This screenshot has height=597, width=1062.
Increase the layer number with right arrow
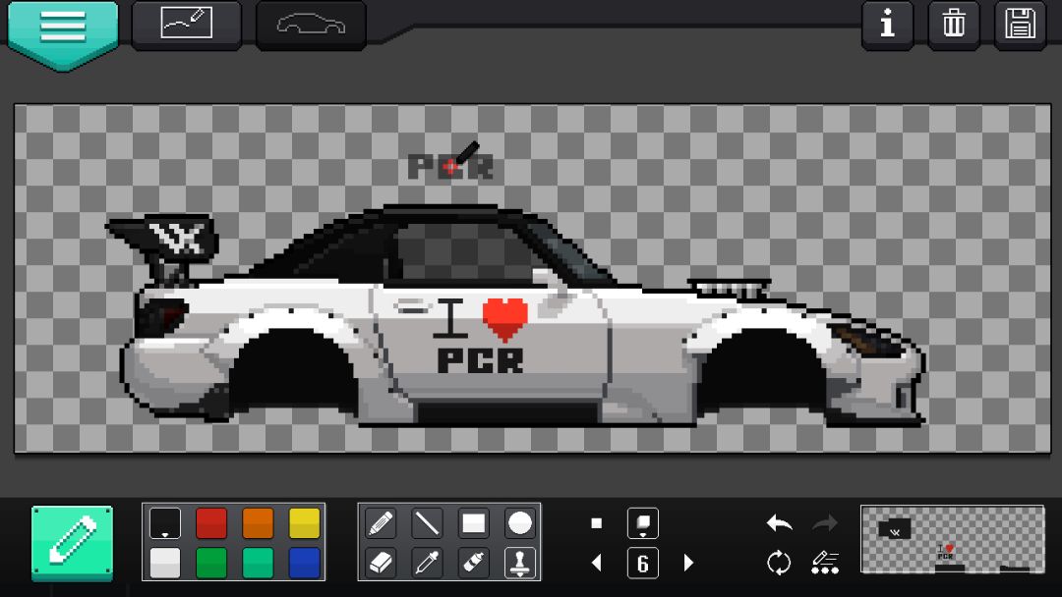pos(688,563)
